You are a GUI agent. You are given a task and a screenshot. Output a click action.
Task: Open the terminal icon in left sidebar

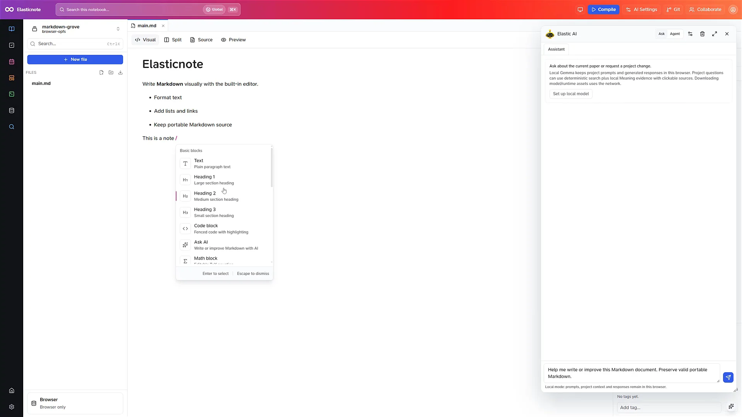coord(12,94)
